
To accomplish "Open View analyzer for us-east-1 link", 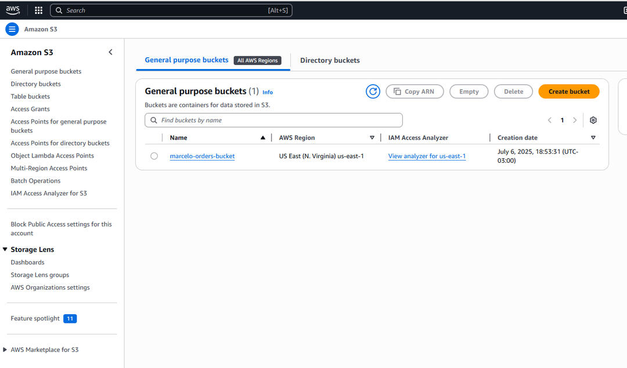I will point(427,156).
